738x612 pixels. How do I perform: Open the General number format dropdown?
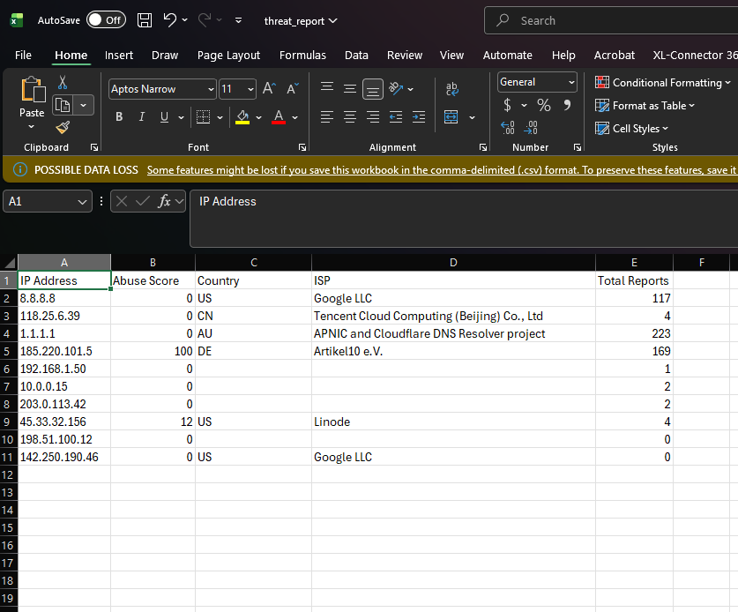click(571, 82)
